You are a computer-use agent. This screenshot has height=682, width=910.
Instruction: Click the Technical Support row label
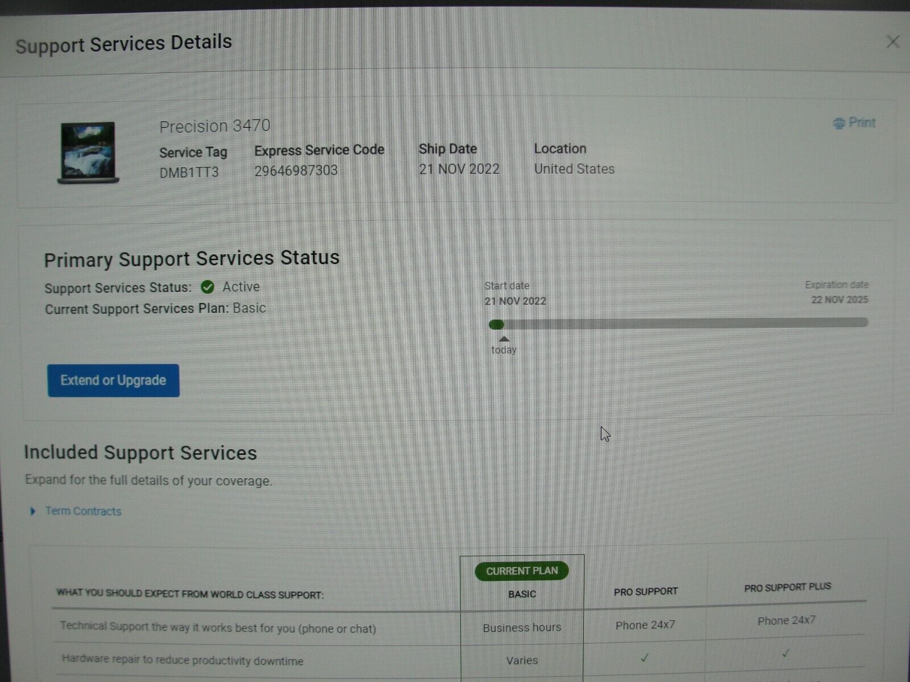(218, 627)
